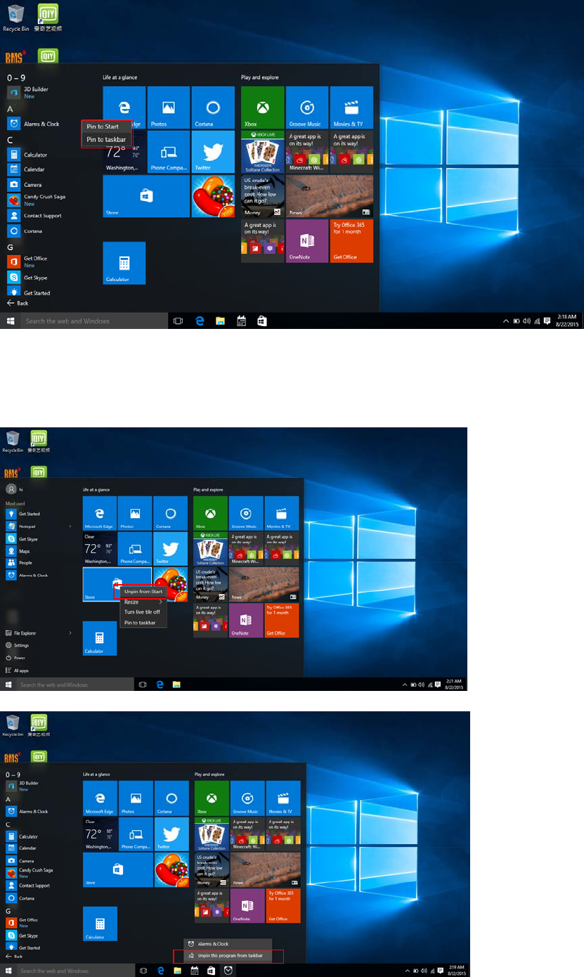Show All apps in the Start menu

pos(17,671)
